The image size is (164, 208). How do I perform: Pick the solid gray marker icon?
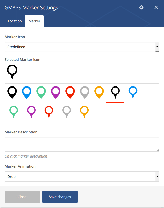[x=85, y=93]
